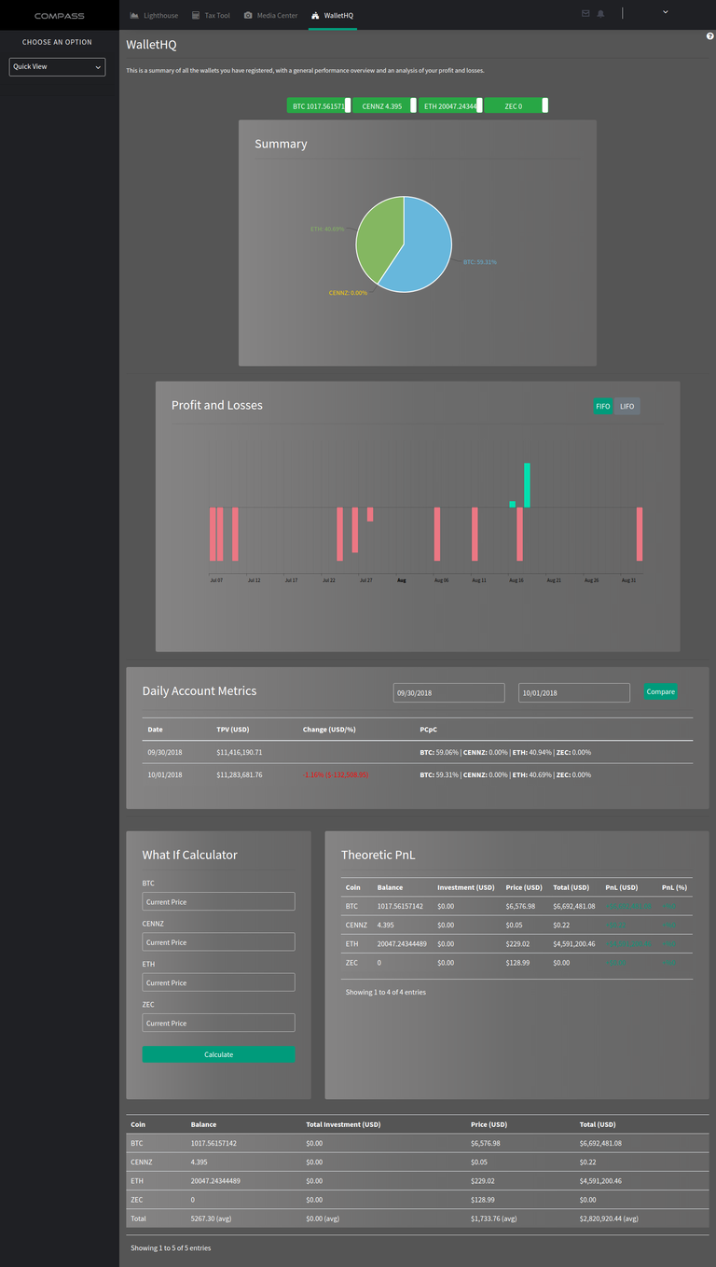
Task: Click the Showing 1 to 4 of 4 entries text
Action: (386, 992)
